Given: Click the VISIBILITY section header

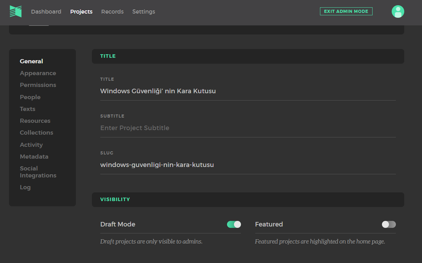Looking at the screenshot, I should click(248, 199).
